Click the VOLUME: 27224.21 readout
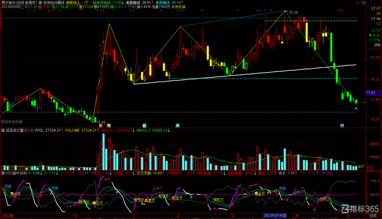 pyautogui.click(x=81, y=131)
